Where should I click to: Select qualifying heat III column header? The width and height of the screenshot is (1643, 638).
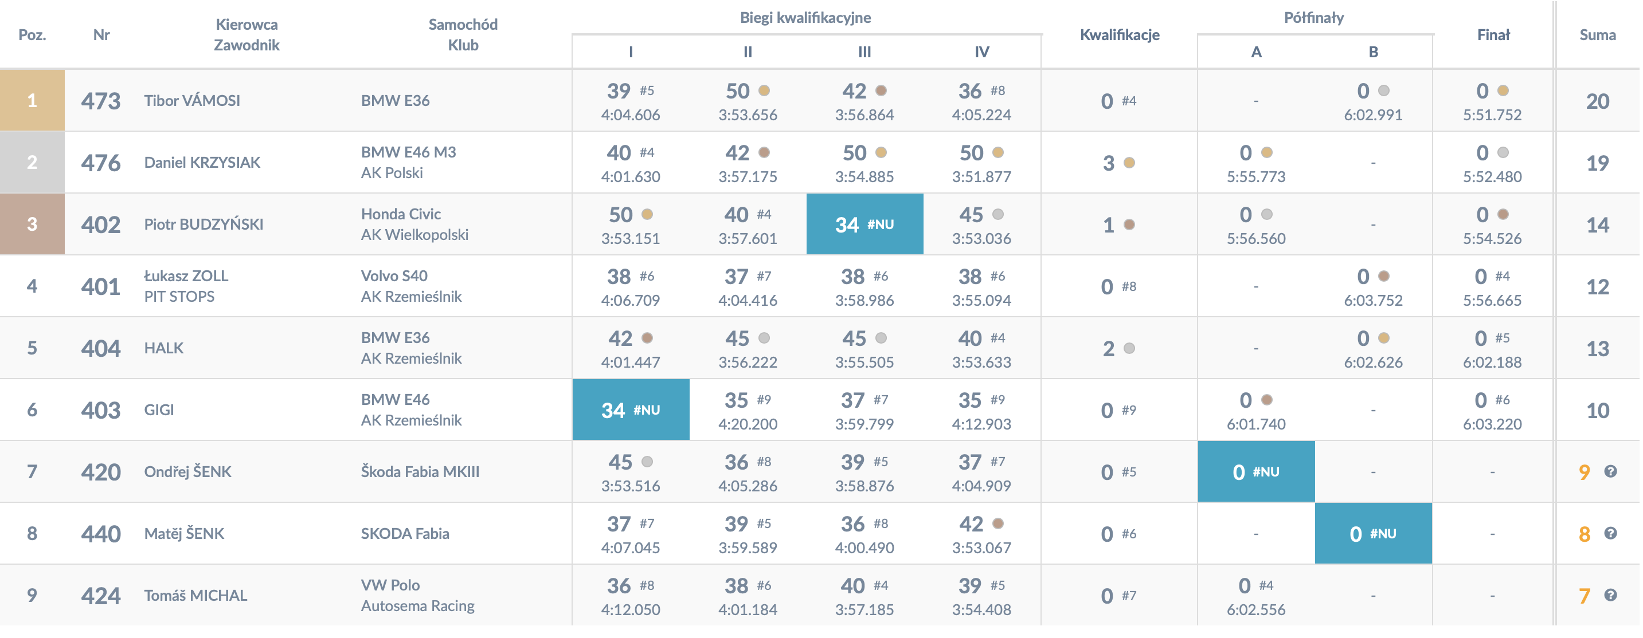(864, 52)
